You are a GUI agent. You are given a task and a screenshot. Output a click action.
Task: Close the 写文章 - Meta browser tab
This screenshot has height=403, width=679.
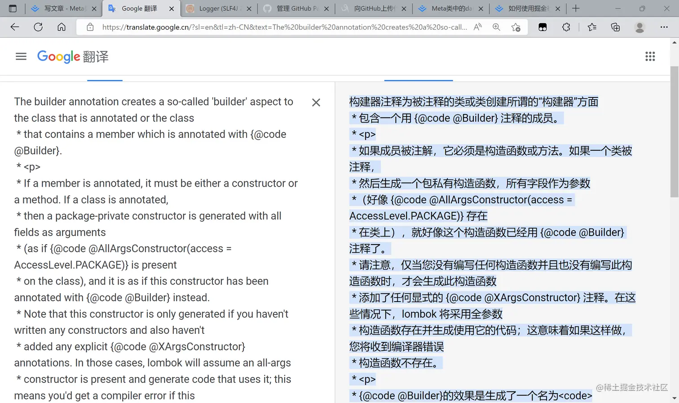pyautogui.click(x=94, y=9)
